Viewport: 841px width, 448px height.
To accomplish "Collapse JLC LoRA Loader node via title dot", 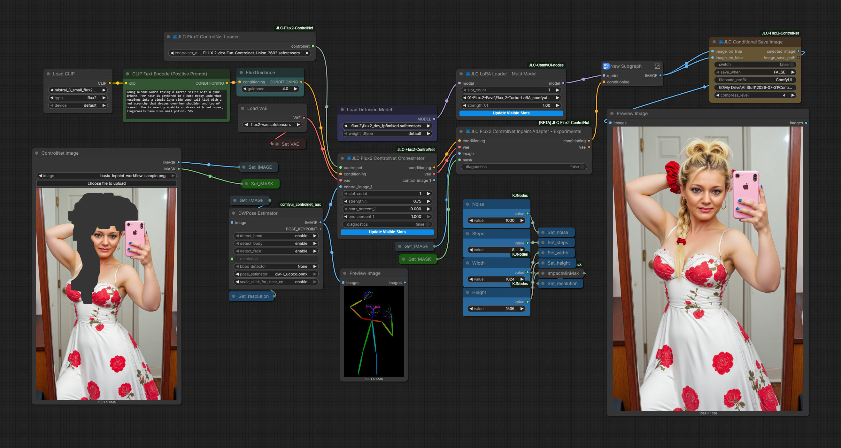I will pyautogui.click(x=461, y=74).
